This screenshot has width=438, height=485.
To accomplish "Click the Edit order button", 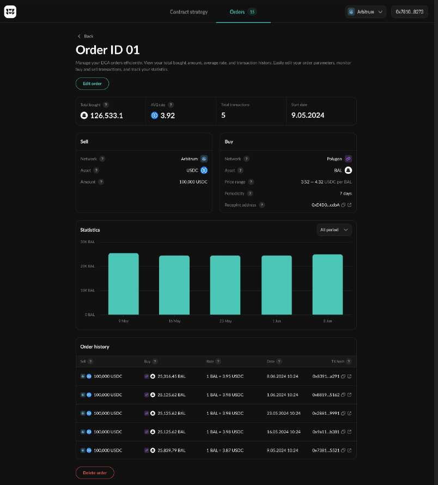I will [x=92, y=83].
